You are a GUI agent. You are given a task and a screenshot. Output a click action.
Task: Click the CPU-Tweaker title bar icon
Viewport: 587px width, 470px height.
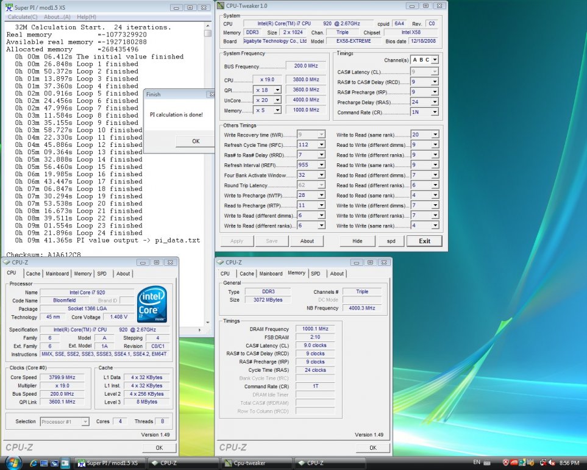pos(221,5)
